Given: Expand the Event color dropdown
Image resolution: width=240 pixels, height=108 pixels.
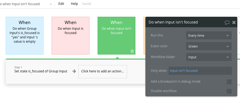Looking at the screenshot, I should point(209,46).
